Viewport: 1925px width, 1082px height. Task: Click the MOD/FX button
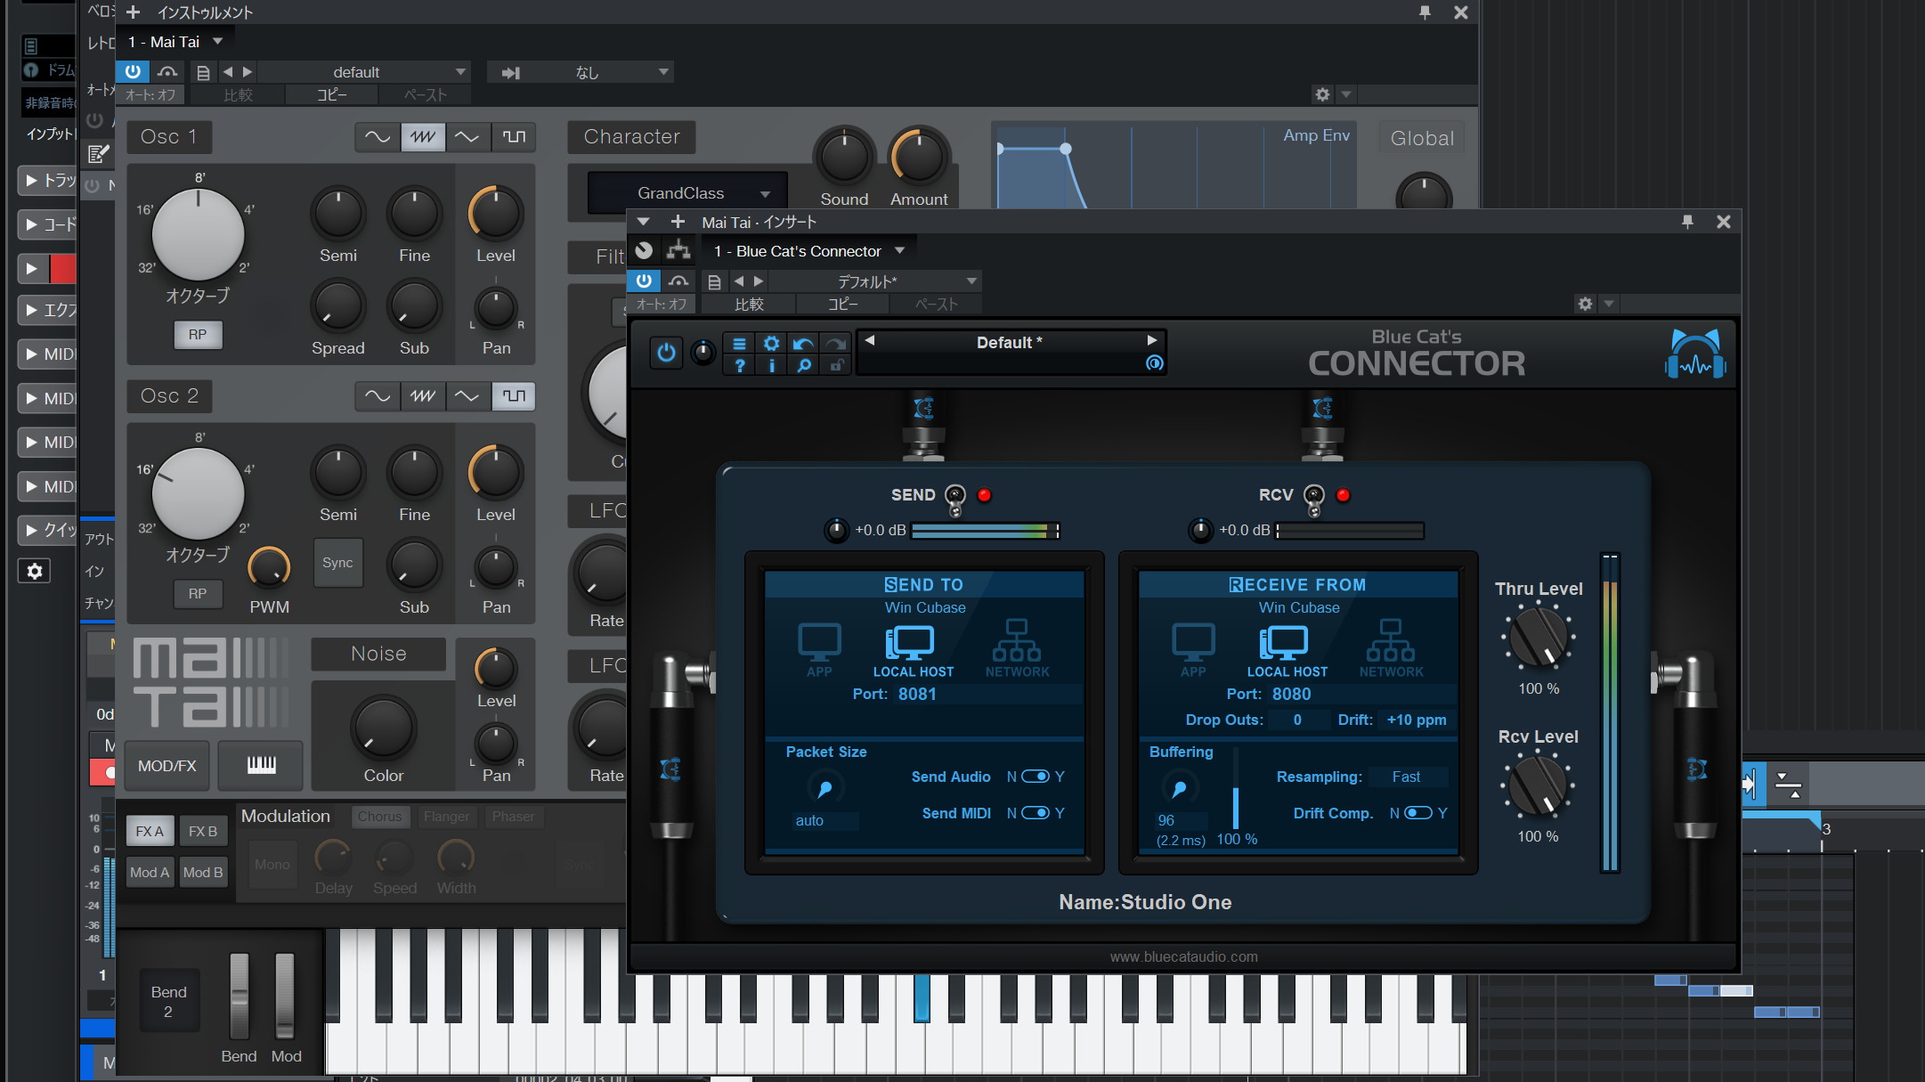(x=167, y=765)
